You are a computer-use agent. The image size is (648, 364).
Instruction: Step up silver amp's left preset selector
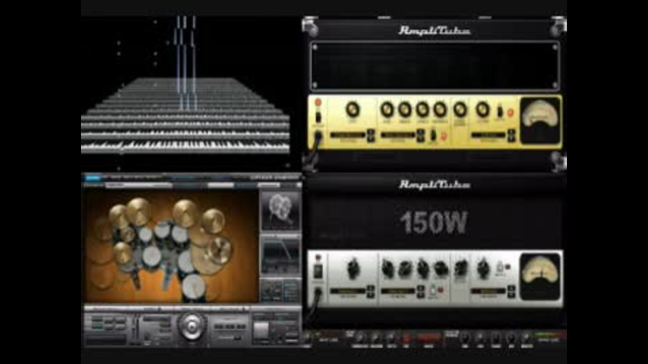tap(371, 289)
